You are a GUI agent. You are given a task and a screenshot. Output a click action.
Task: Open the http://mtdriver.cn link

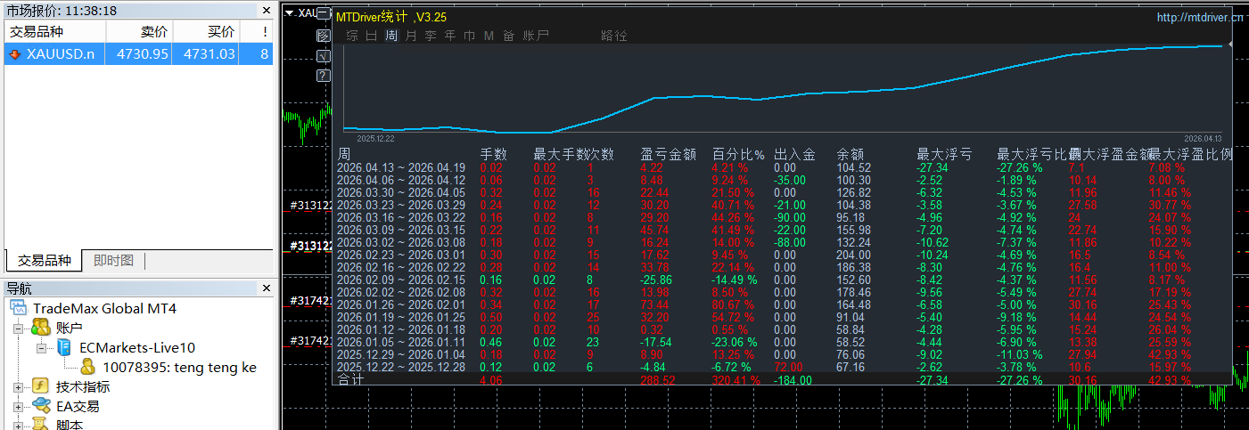1199,17
